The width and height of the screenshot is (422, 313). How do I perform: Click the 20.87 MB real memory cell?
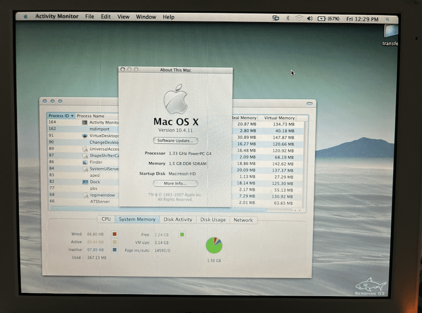[x=247, y=124]
